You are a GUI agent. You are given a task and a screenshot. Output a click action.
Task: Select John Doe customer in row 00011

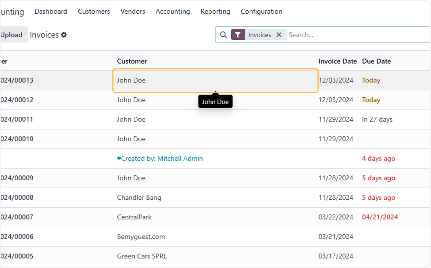click(131, 119)
